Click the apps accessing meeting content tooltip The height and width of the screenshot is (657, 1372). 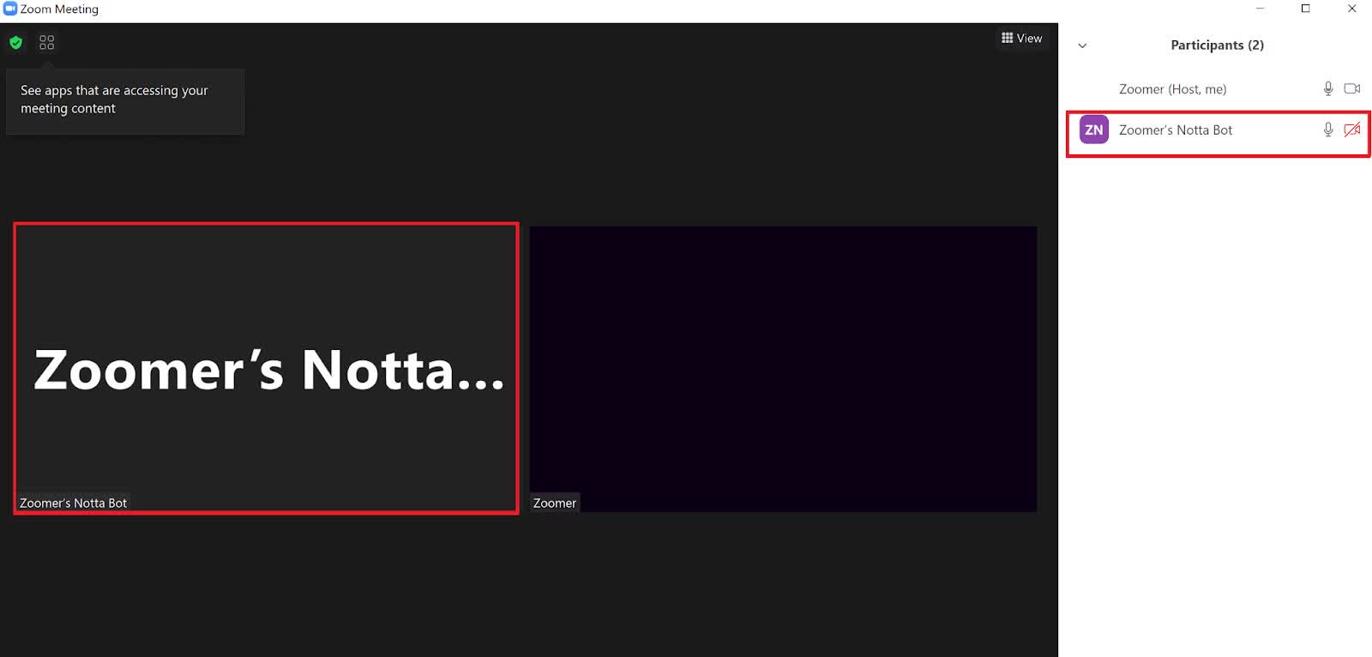coord(125,100)
